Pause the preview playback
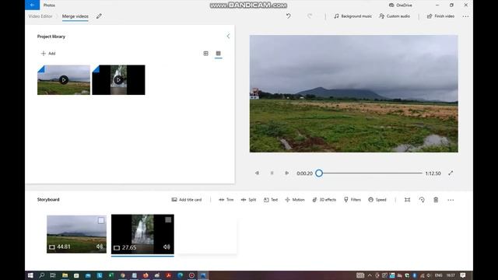Viewport: 498px width, 280px height. click(x=272, y=173)
